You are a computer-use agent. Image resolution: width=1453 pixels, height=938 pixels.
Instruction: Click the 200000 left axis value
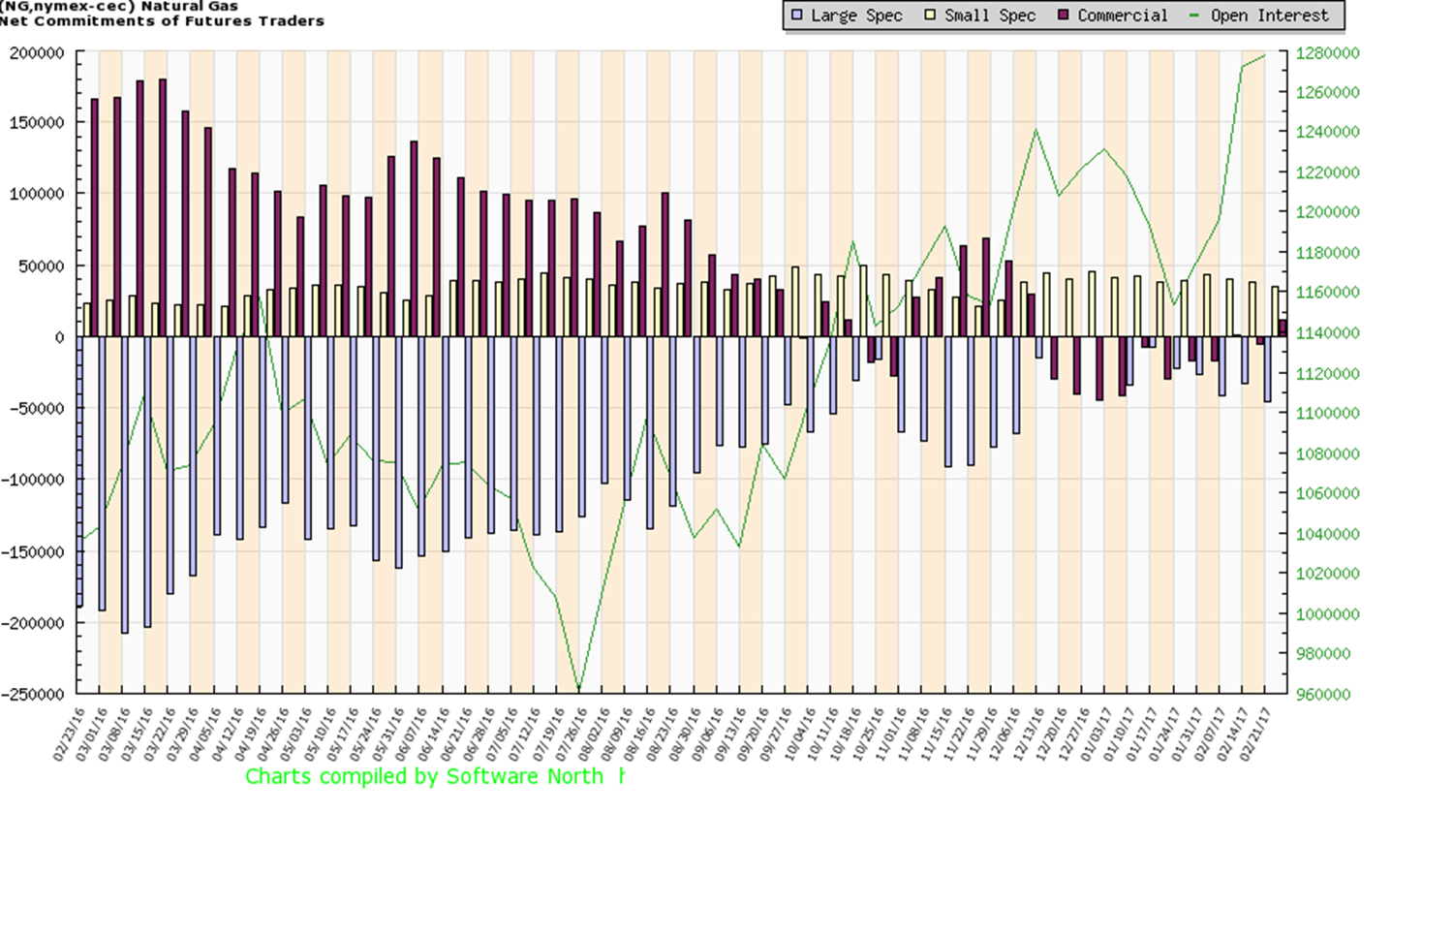[37, 53]
